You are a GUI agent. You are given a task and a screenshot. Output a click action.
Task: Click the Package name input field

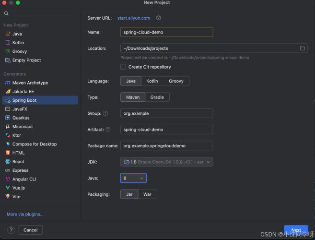point(166,145)
